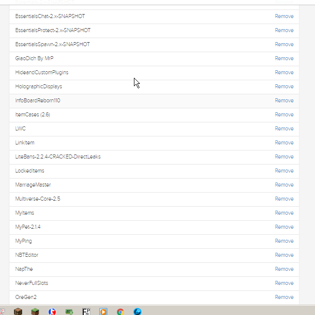
Task: Open the brown crafting block taskbar icon
Action: [x=18, y=311]
